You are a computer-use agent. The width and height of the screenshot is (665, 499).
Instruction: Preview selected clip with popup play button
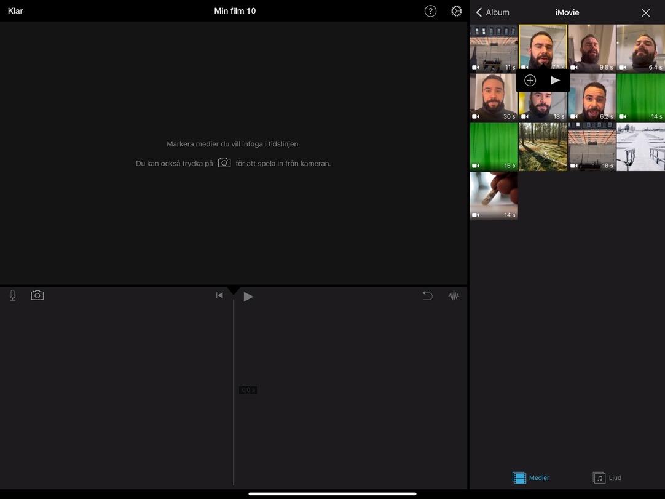tap(555, 80)
